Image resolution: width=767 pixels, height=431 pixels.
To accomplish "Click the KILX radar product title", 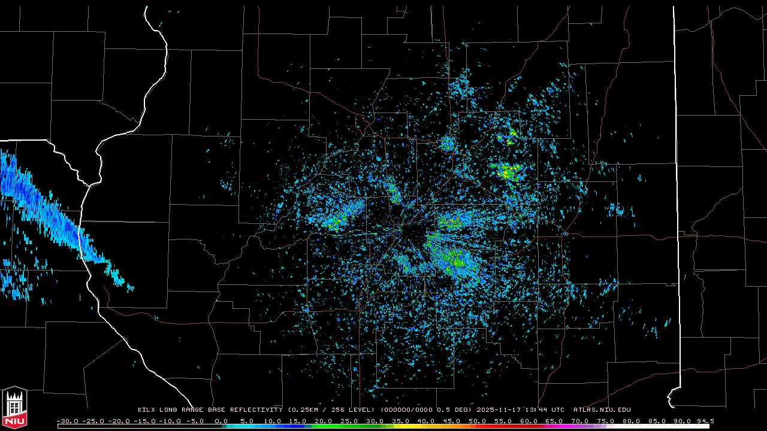I will pos(210,410).
